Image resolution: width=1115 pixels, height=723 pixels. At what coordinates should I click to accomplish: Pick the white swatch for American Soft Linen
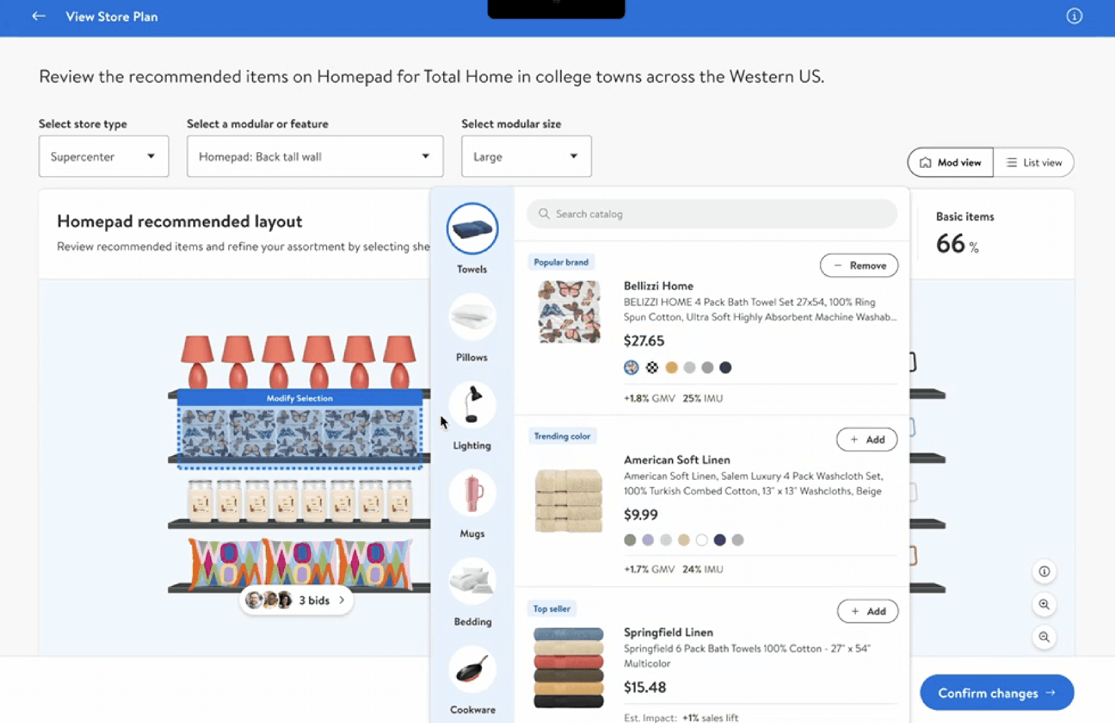point(701,540)
